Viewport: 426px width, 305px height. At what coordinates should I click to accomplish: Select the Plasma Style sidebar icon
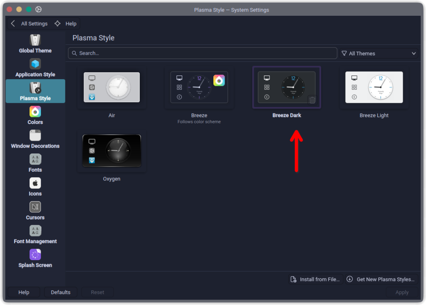click(x=35, y=88)
